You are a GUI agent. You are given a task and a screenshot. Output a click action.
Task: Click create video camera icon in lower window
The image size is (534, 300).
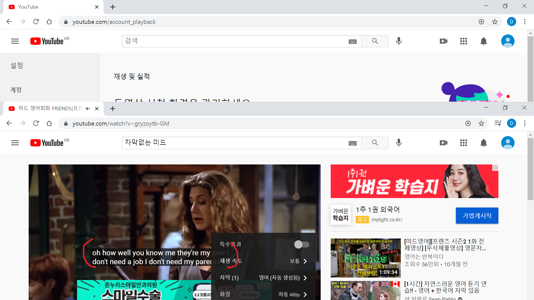pos(443,143)
